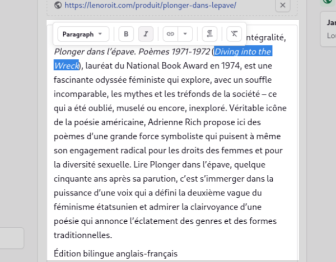Click the text direction paragraph icon
The height and width of the screenshot is (262, 336).
[x=209, y=34]
